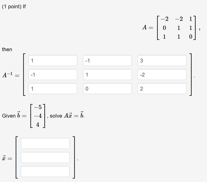Select the field containing 0 in row three
Viewport: 207px width, 182px height.
click(x=107, y=88)
